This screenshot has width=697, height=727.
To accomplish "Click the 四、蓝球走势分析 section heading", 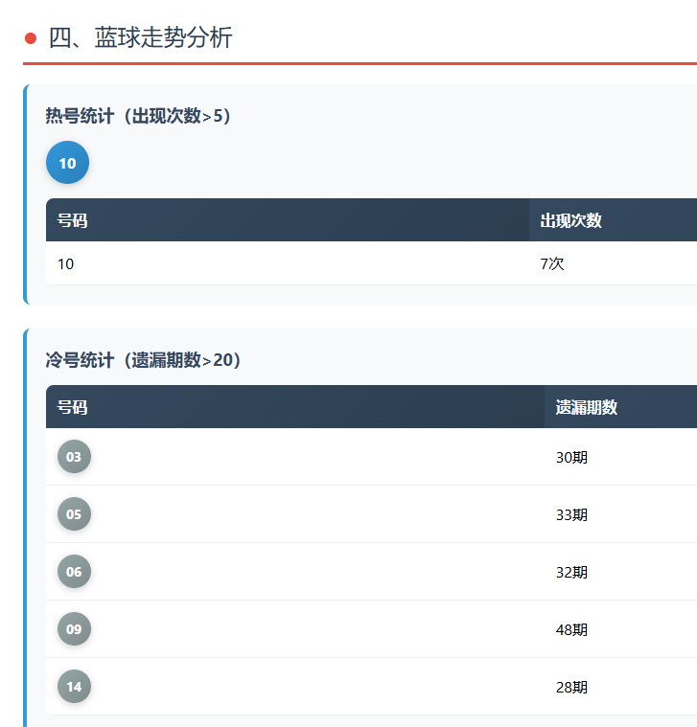I will [x=140, y=38].
